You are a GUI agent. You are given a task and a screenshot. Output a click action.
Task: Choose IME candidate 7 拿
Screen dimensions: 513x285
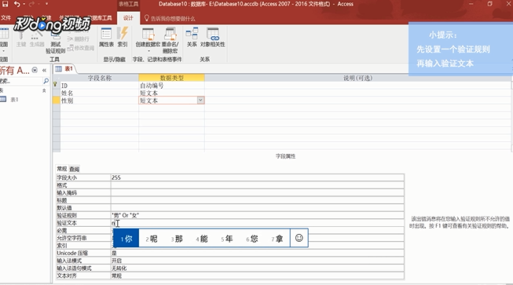pos(277,239)
